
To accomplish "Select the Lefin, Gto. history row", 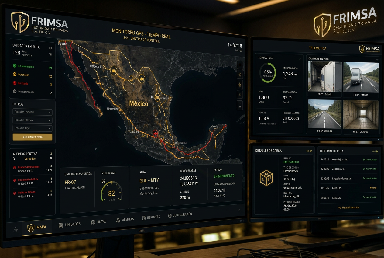I will pyautogui.click(x=349, y=188).
